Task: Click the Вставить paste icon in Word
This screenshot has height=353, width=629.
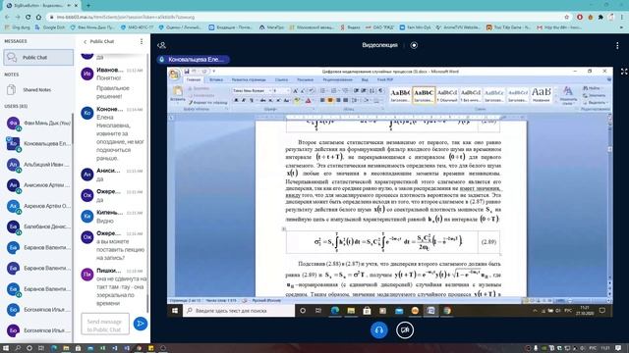Action: point(177,92)
